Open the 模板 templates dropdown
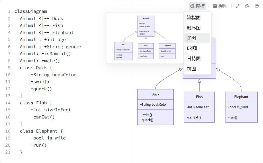This screenshot has width=263, height=163. pyautogui.click(x=197, y=6)
